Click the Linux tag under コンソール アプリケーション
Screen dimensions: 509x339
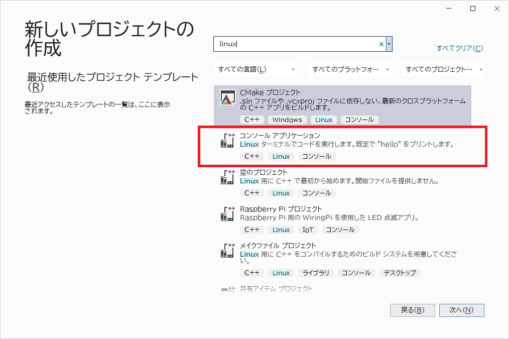pyautogui.click(x=281, y=157)
